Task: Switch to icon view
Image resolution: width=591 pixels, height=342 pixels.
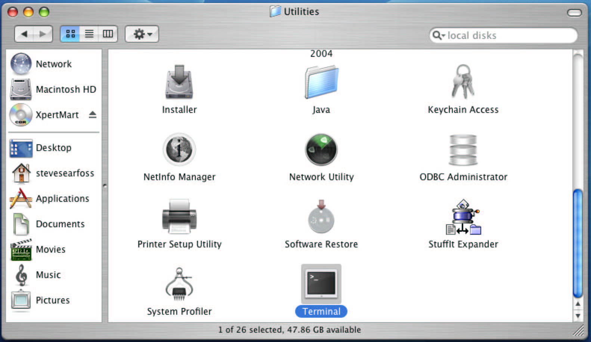Action: tap(70, 34)
